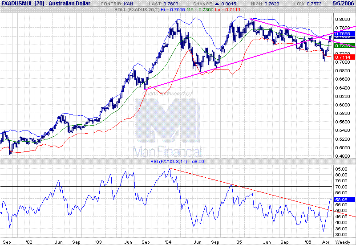
Task: Click the LAST: 0.7603 value
Action: [164, 4]
